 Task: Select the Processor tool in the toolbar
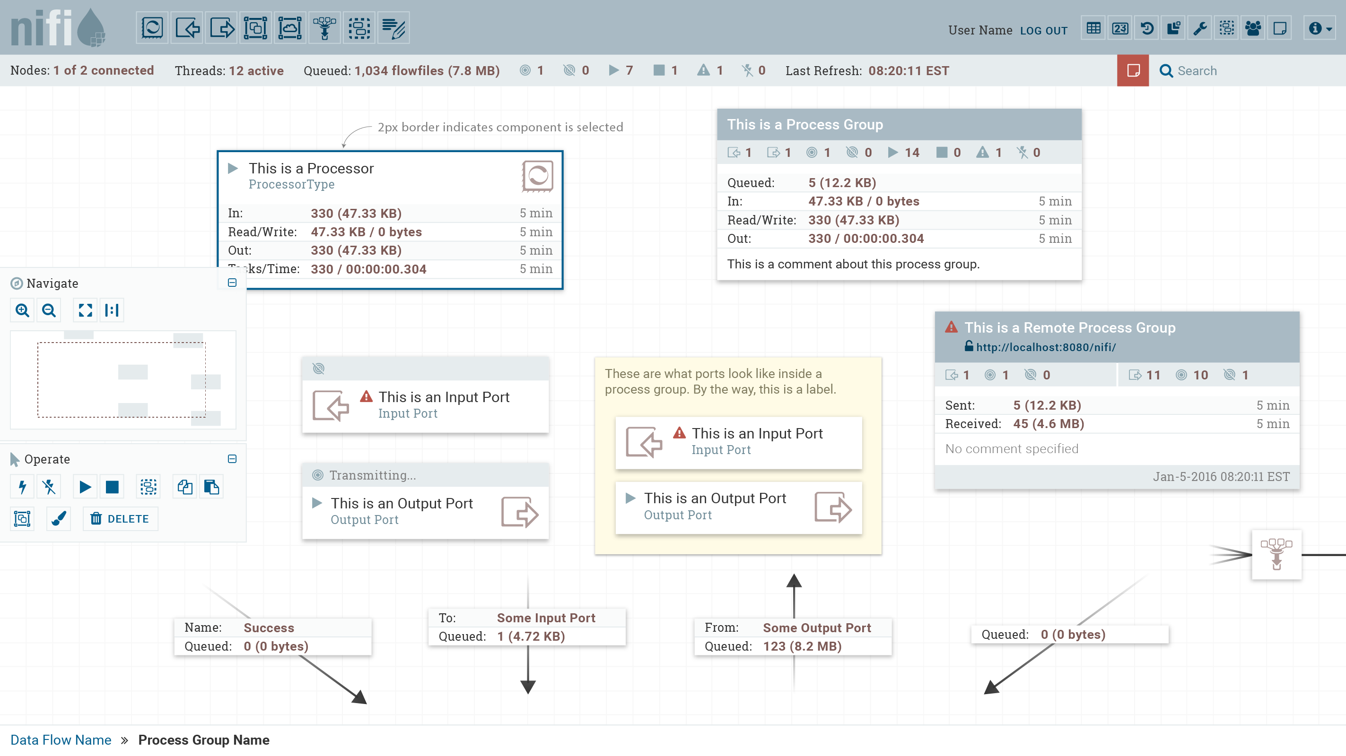click(x=152, y=28)
